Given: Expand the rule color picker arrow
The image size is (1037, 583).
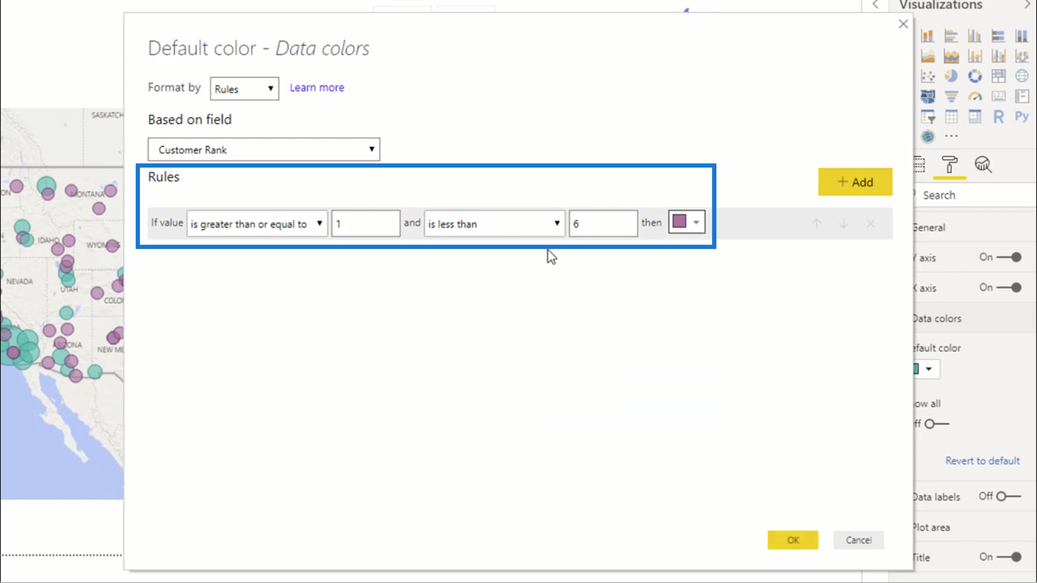Looking at the screenshot, I should (696, 222).
